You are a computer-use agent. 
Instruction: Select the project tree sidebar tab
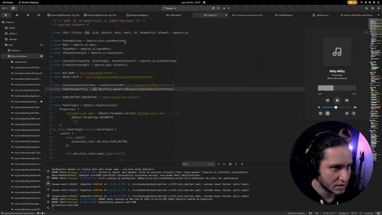tap(5, 15)
